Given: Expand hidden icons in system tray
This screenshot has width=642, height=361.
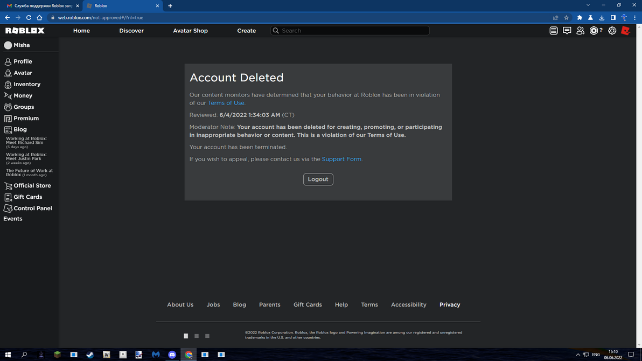Looking at the screenshot, I should pyautogui.click(x=577, y=355).
